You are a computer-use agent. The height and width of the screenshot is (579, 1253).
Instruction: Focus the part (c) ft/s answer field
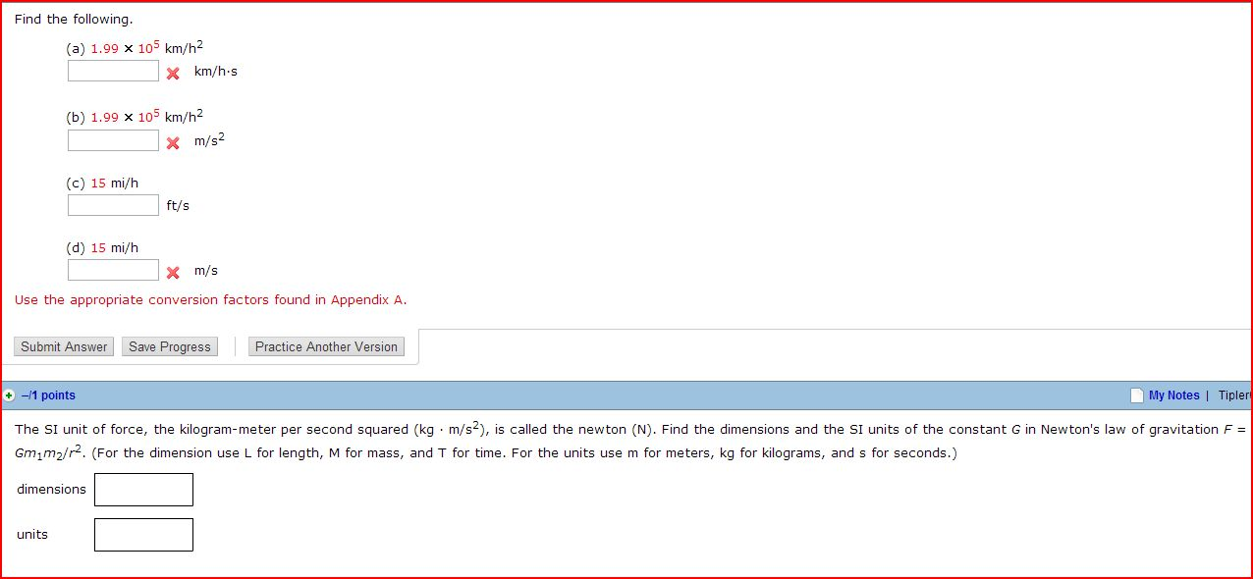click(x=113, y=205)
